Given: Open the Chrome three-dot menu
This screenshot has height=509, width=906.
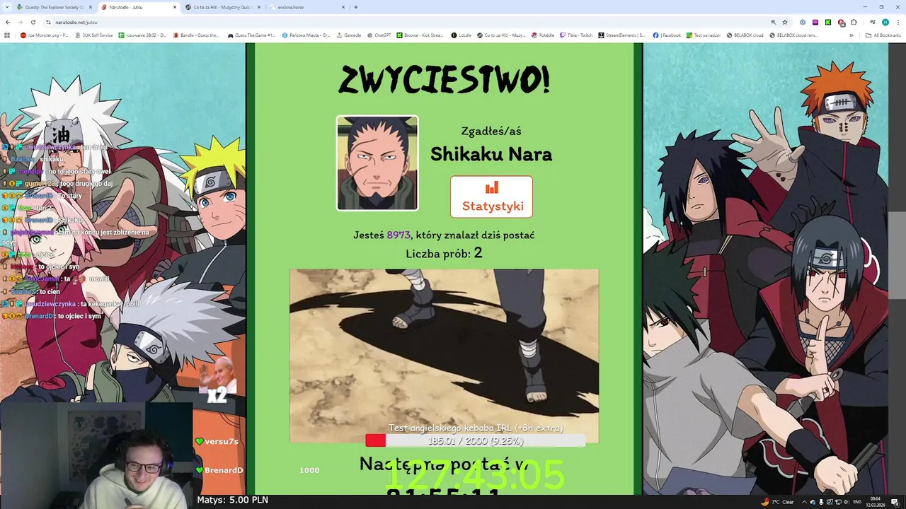Looking at the screenshot, I should (898, 22).
